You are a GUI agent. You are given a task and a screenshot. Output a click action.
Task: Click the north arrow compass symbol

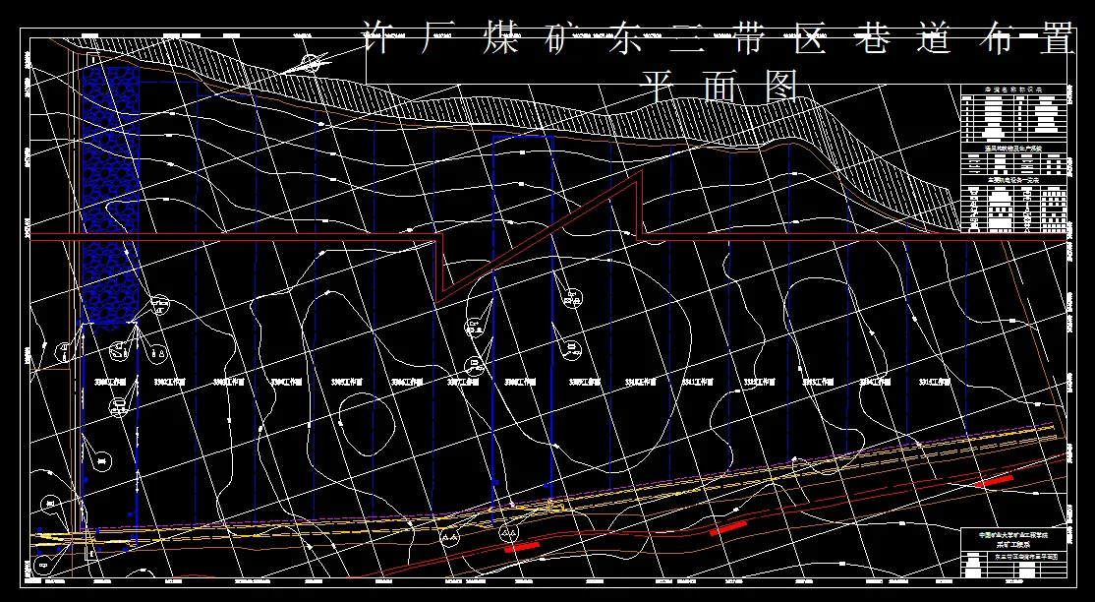click(306, 63)
